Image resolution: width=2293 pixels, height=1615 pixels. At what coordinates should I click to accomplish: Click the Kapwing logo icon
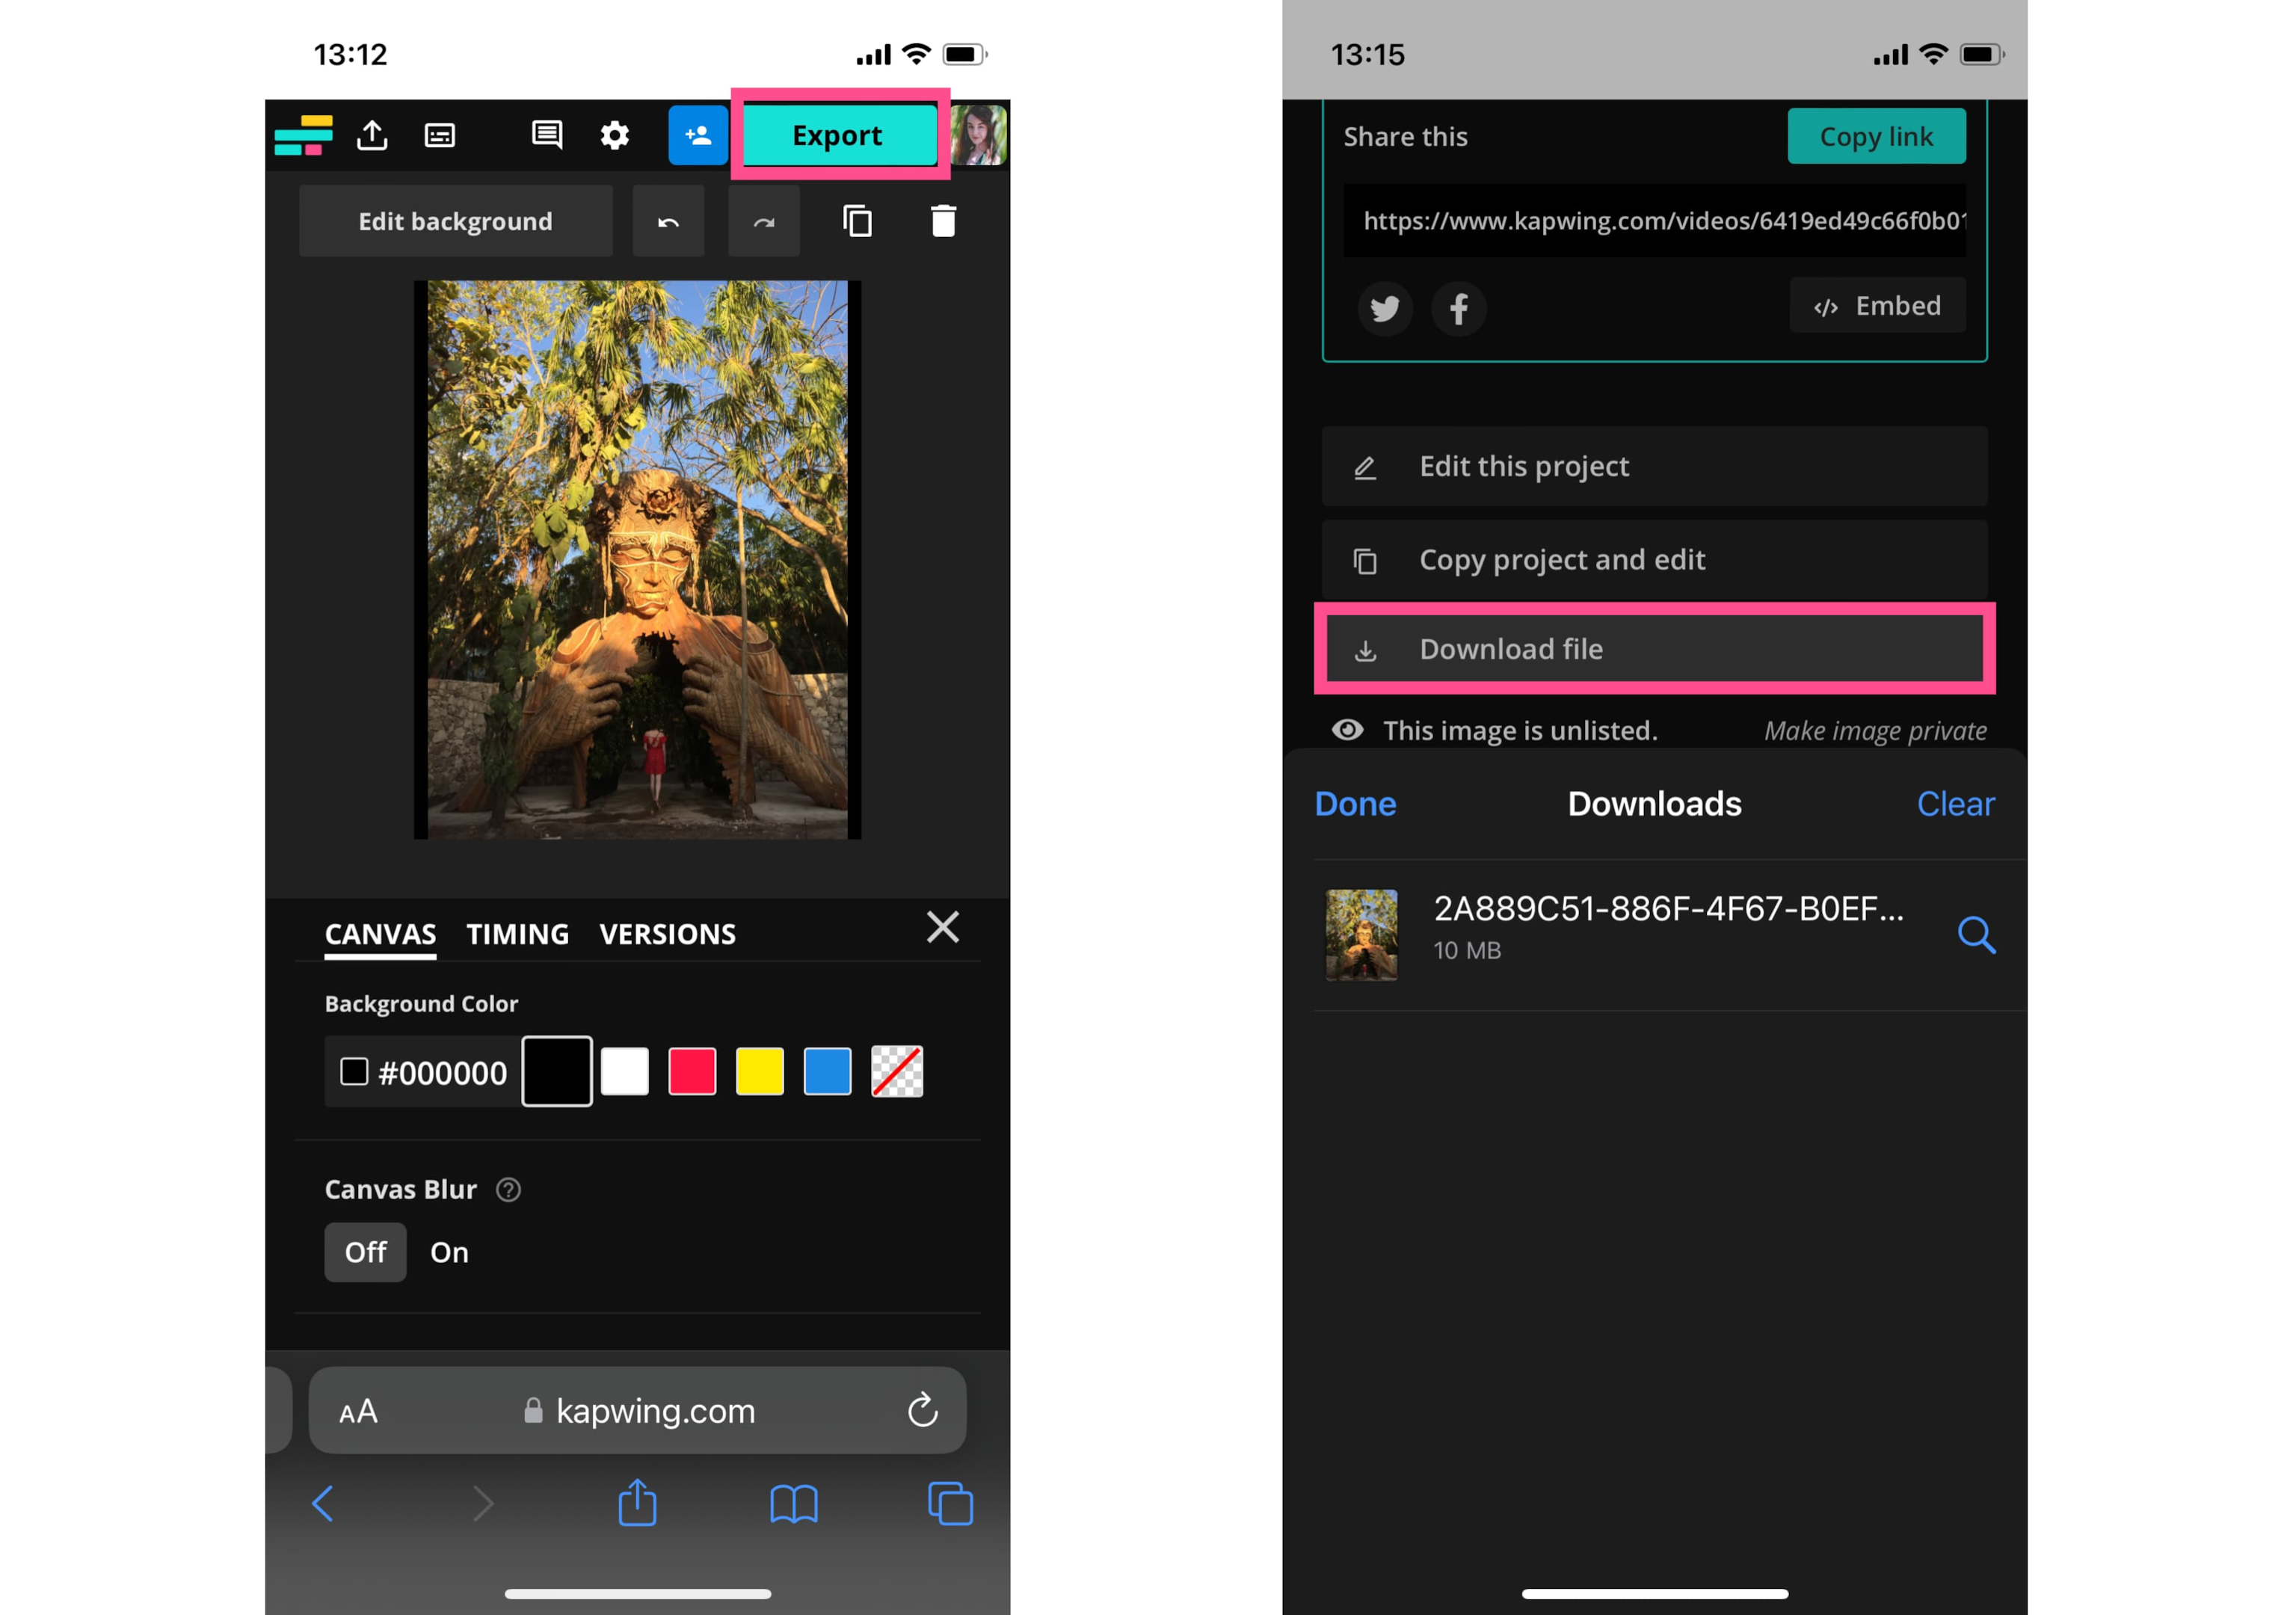(x=304, y=136)
